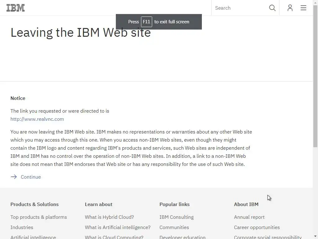Open the user profile icon
Viewport: 318px width, 239px height.
click(290, 8)
